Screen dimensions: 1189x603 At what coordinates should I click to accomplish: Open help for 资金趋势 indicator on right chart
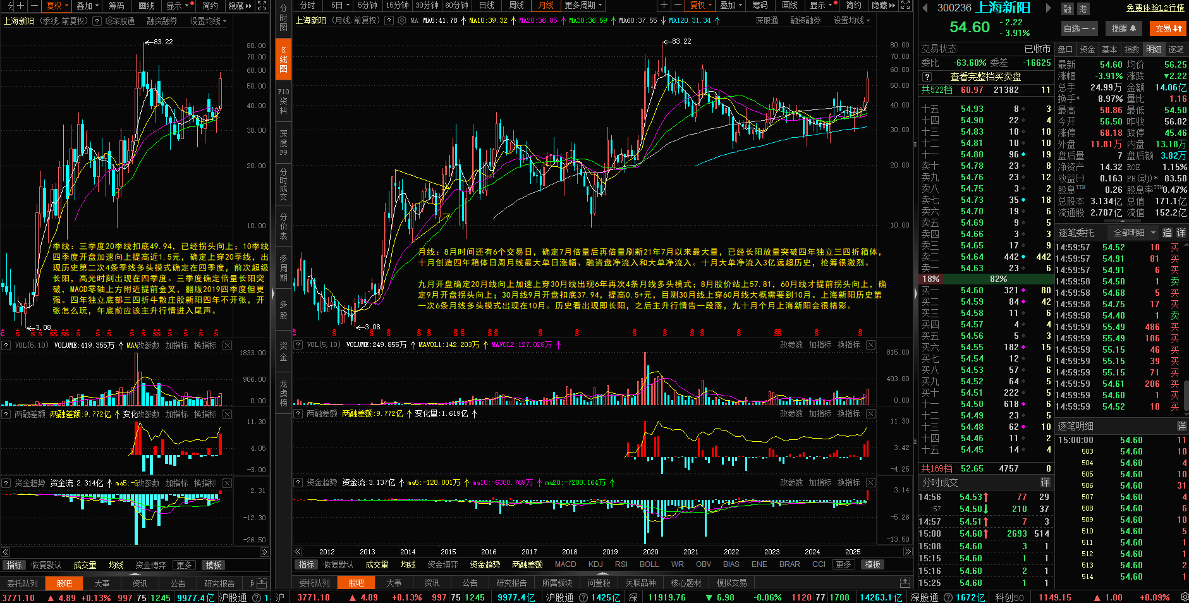[x=298, y=482]
